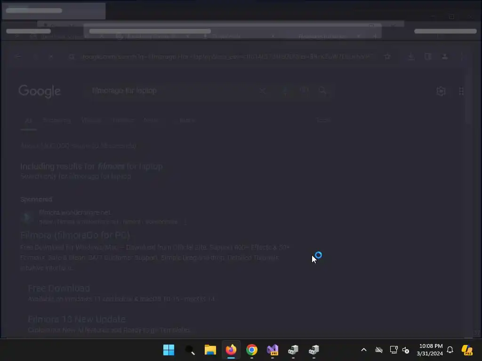The height and width of the screenshot is (361, 482).
Task: Click the italic filmora suggested spelling
Action: 111,166
